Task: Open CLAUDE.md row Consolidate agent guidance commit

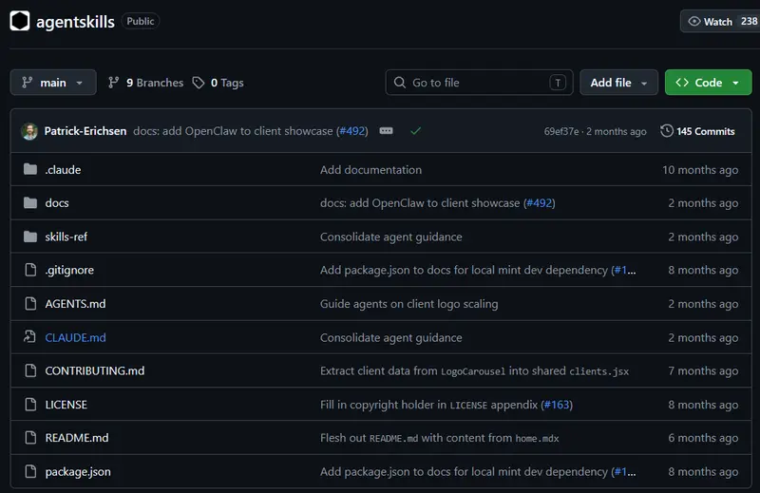Action: [391, 337]
